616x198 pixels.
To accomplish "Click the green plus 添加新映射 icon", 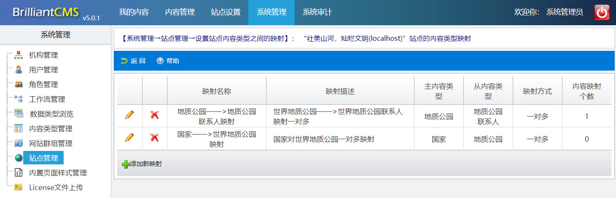I will click(x=126, y=164).
